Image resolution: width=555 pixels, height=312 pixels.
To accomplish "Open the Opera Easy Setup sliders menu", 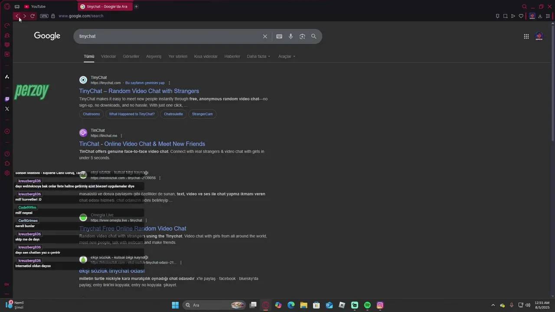I will (x=548, y=16).
